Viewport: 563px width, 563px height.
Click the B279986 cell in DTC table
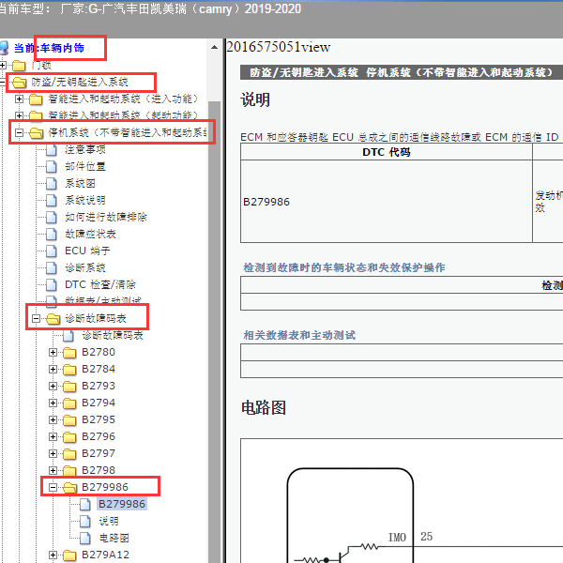(x=387, y=202)
